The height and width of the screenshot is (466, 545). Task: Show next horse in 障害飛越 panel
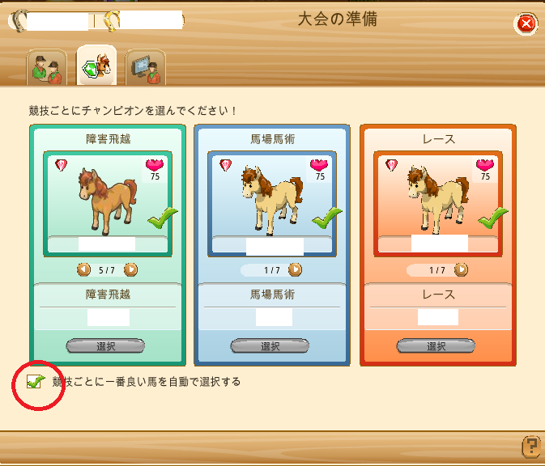point(130,269)
